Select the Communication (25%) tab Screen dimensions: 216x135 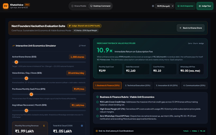click(x=194, y=85)
